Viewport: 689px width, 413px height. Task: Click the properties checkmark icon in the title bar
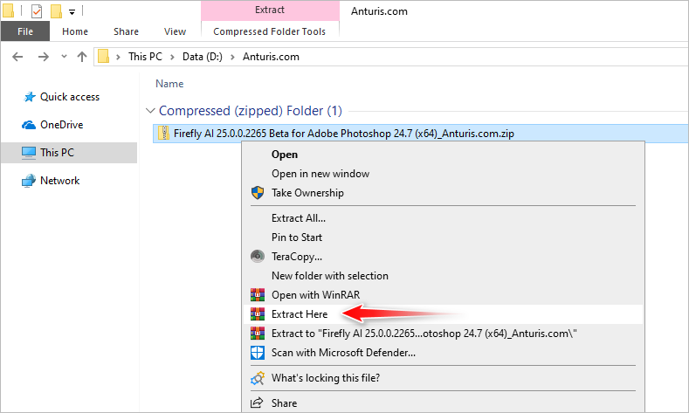pos(37,11)
